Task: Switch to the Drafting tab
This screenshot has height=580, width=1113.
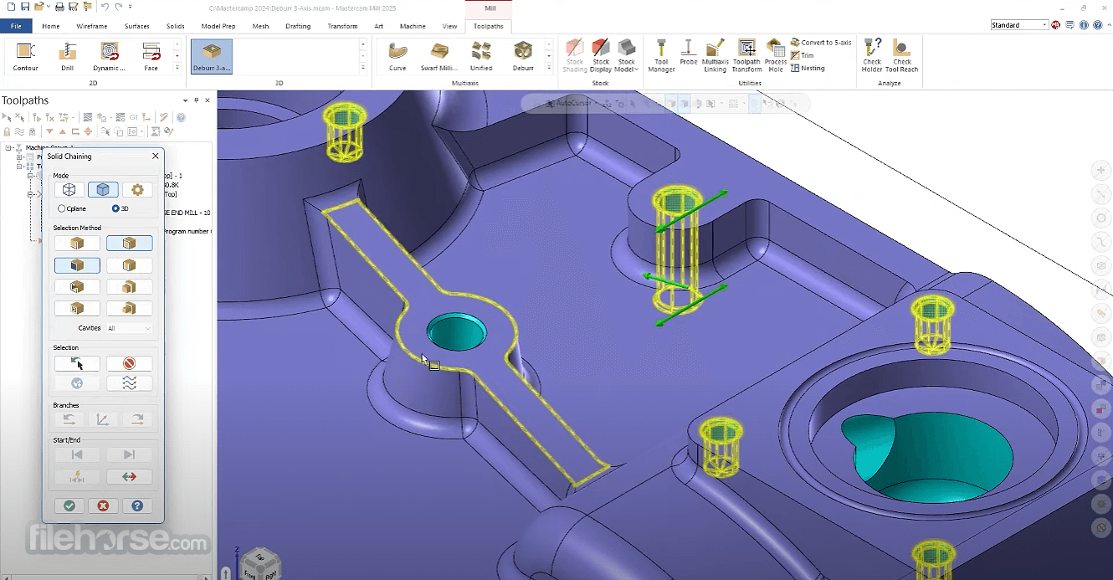Action: [x=298, y=26]
